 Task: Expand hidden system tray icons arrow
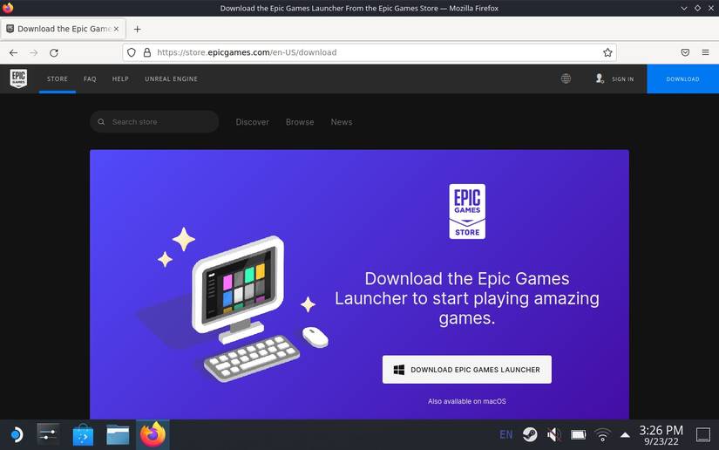[x=625, y=434]
